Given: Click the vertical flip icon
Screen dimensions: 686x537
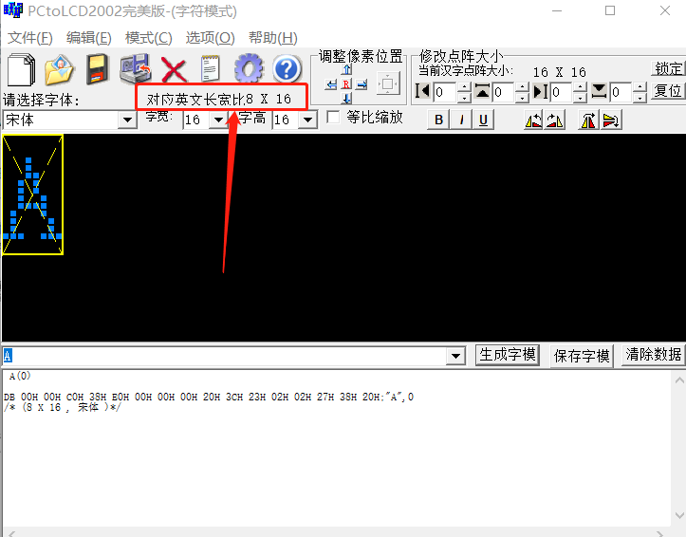Looking at the screenshot, I should (x=611, y=120).
